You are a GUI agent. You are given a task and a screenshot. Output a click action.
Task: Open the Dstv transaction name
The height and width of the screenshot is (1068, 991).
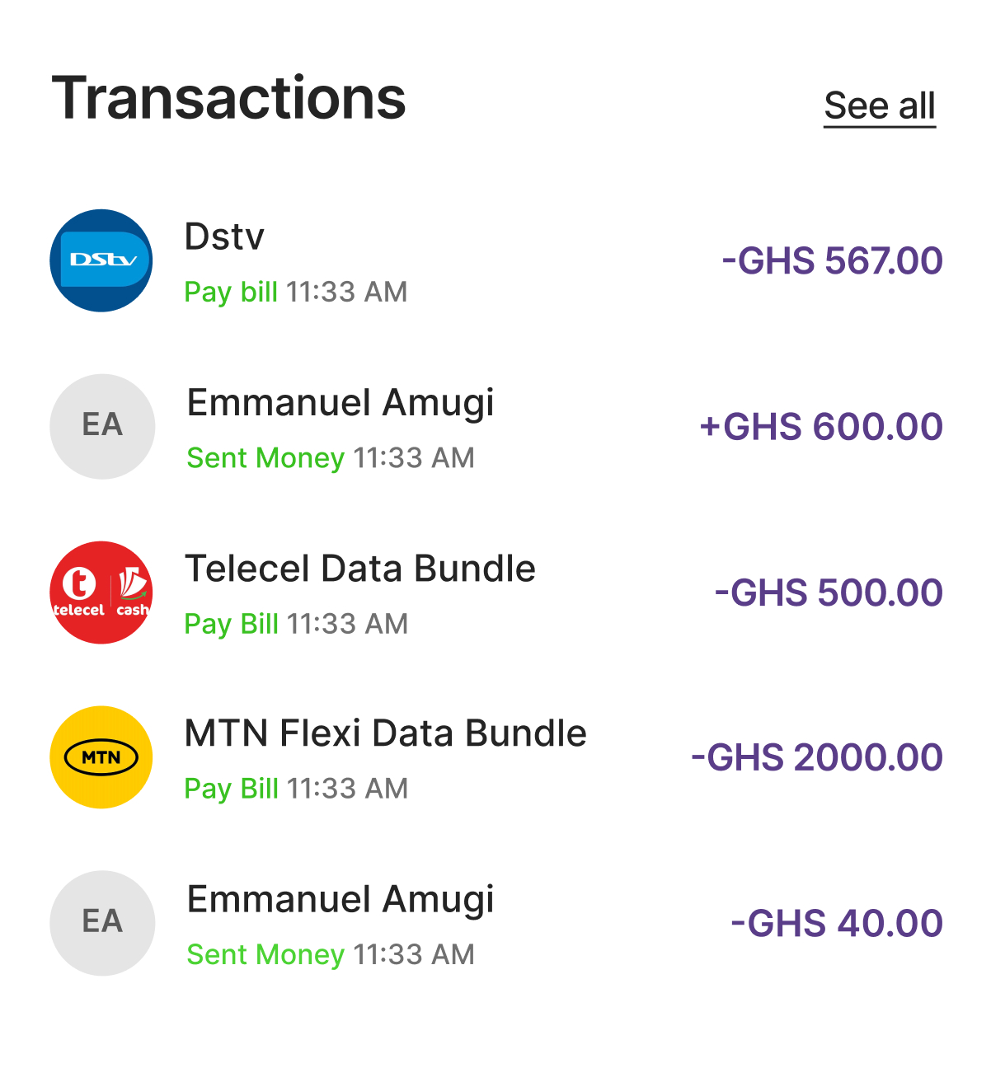coord(224,237)
